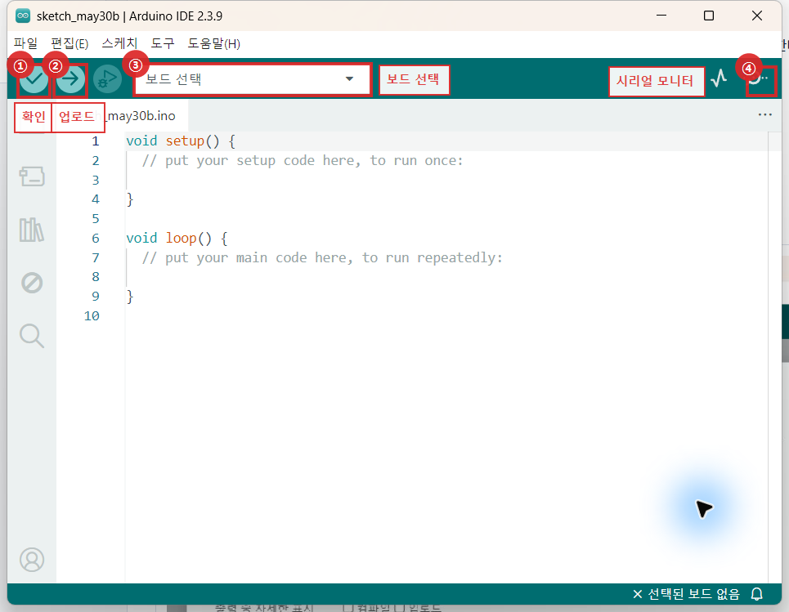The height and width of the screenshot is (612, 789).
Task: Open the board selection dropdown
Action: (252, 79)
